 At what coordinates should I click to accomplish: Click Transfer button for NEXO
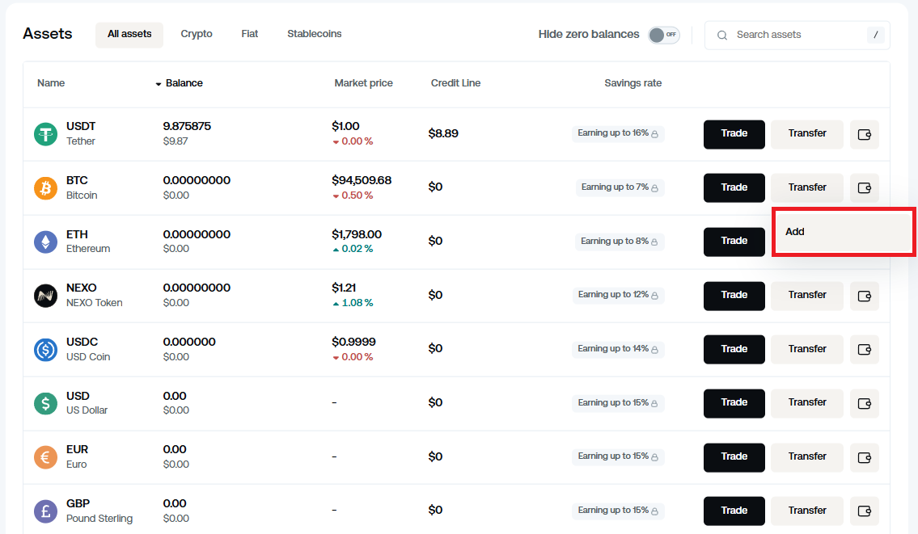pos(806,296)
